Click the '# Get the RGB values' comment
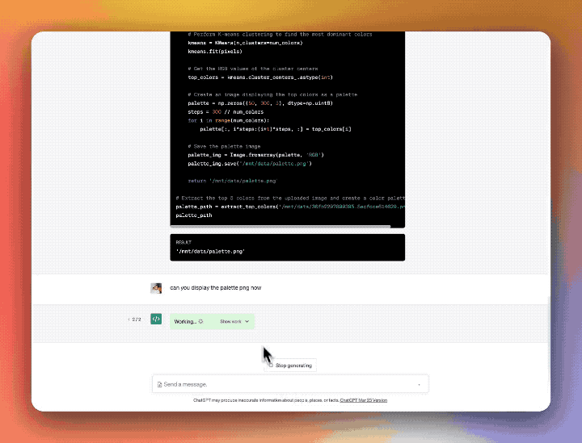Viewport: 582px width, 443px height. (x=253, y=69)
